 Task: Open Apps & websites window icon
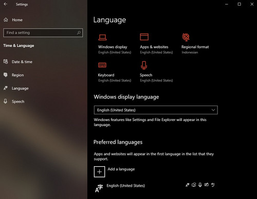[144, 37]
